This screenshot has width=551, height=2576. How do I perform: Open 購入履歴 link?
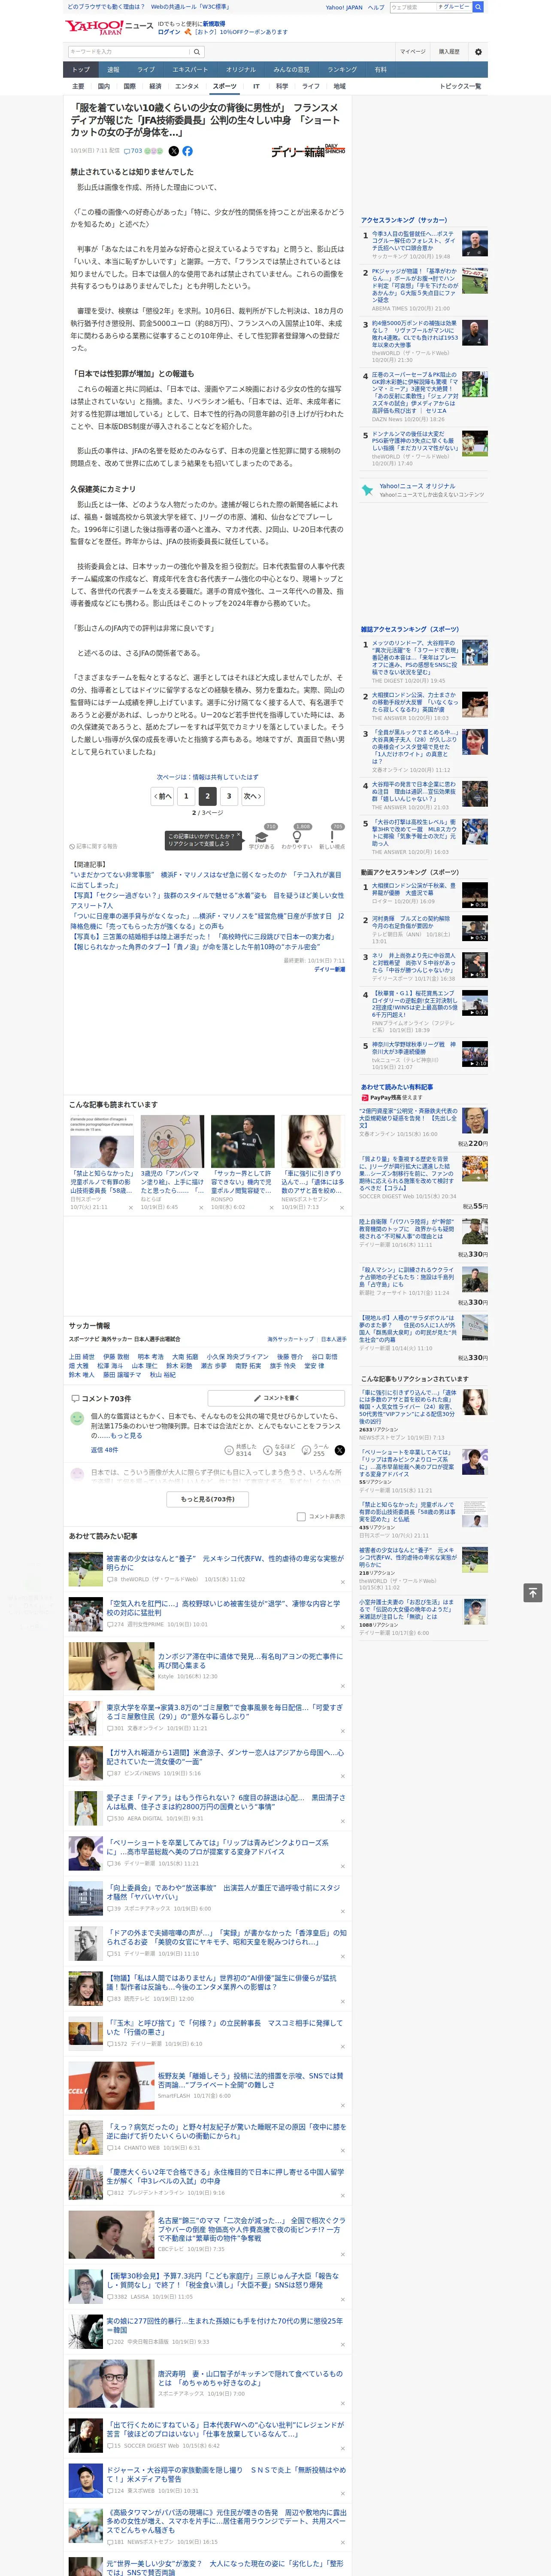pyautogui.click(x=449, y=51)
